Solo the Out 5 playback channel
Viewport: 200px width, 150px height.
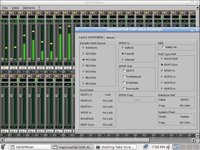43,76
